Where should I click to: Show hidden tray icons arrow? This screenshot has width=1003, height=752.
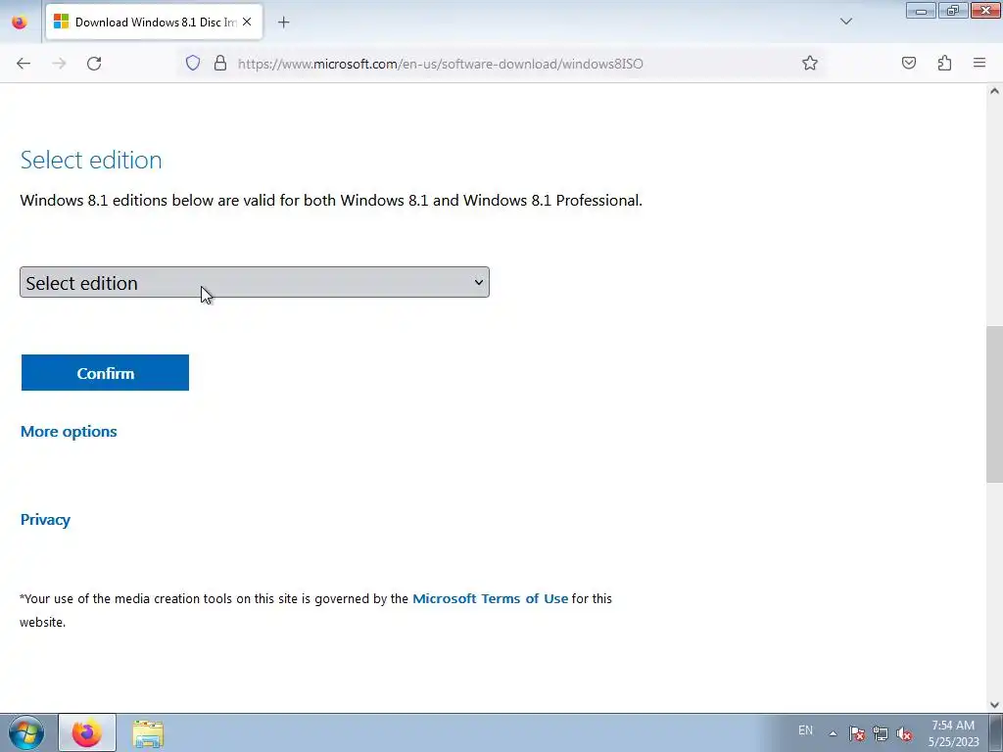click(833, 733)
